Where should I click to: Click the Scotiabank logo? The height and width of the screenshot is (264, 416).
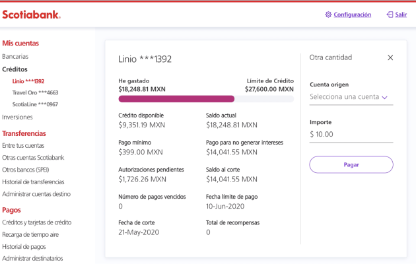32,15
